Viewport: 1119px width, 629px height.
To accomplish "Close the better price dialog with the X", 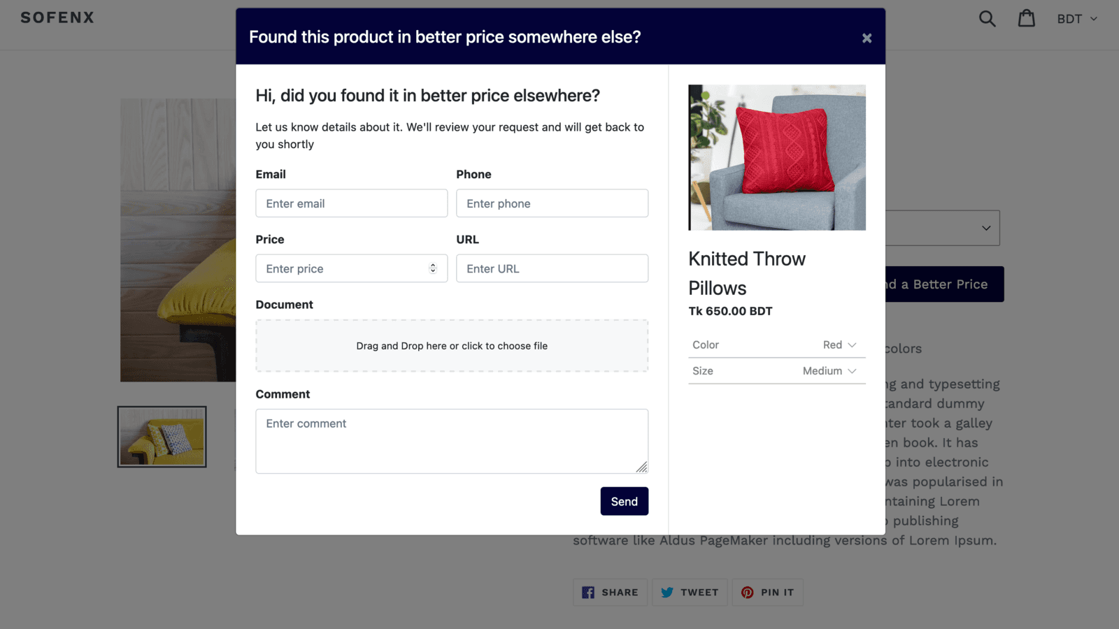I will tap(867, 37).
